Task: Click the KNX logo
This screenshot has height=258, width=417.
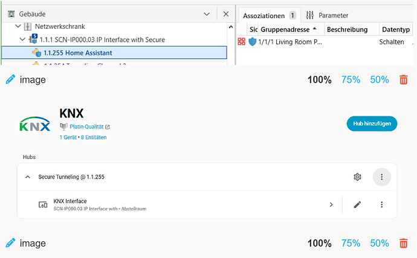Action: click(35, 124)
